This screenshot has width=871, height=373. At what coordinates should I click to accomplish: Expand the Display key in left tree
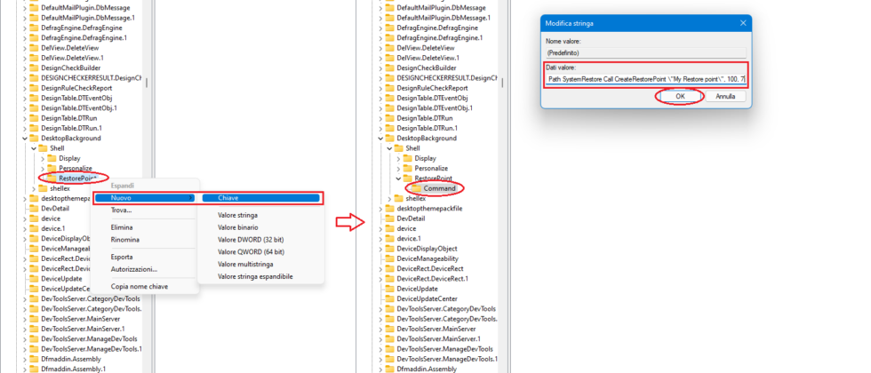(43, 158)
